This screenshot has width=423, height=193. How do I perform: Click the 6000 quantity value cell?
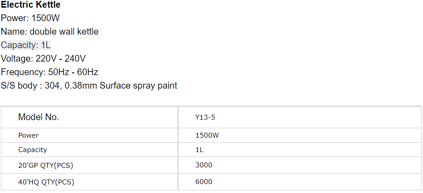[x=299, y=182]
